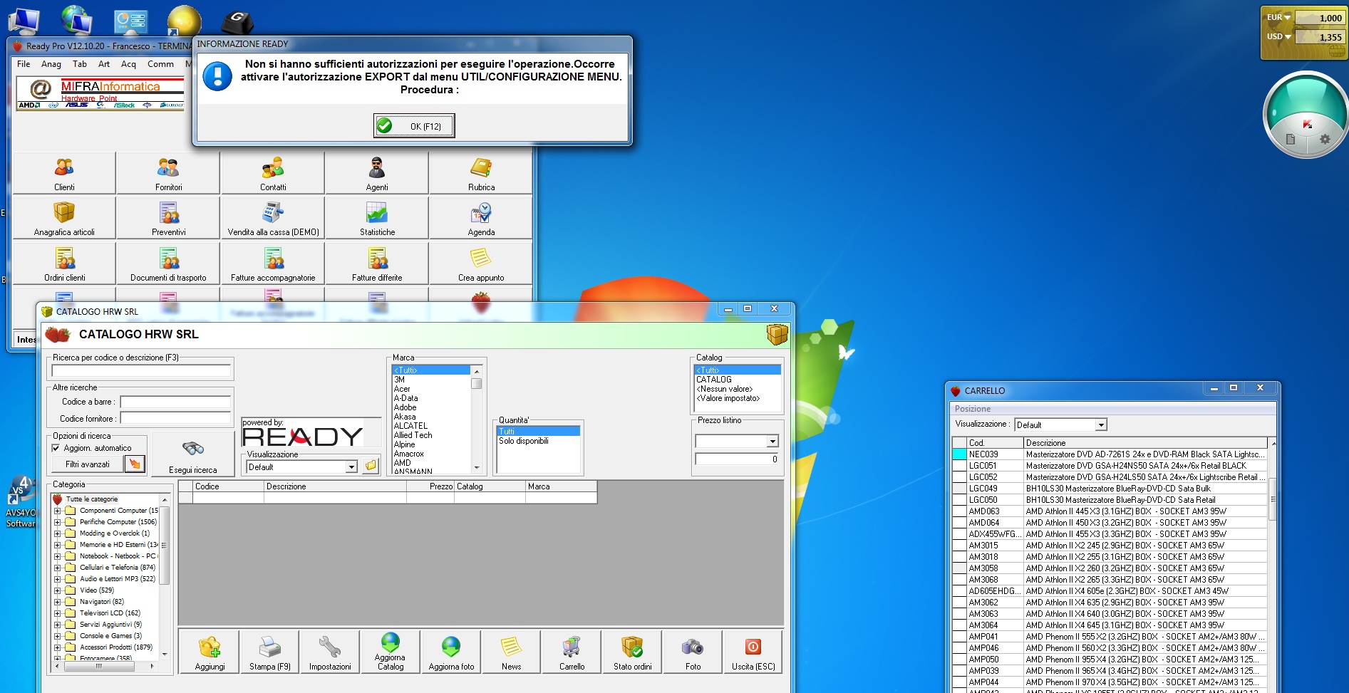Open catalog Impostazioni
Screen dimensions: 1349x693
pos(330,652)
